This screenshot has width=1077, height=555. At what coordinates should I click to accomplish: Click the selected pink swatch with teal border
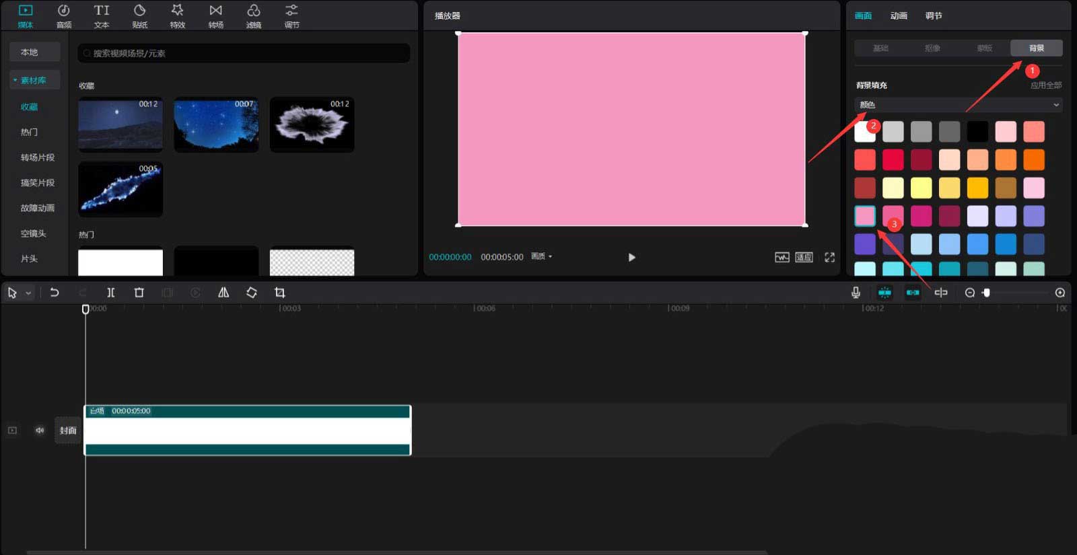(865, 216)
